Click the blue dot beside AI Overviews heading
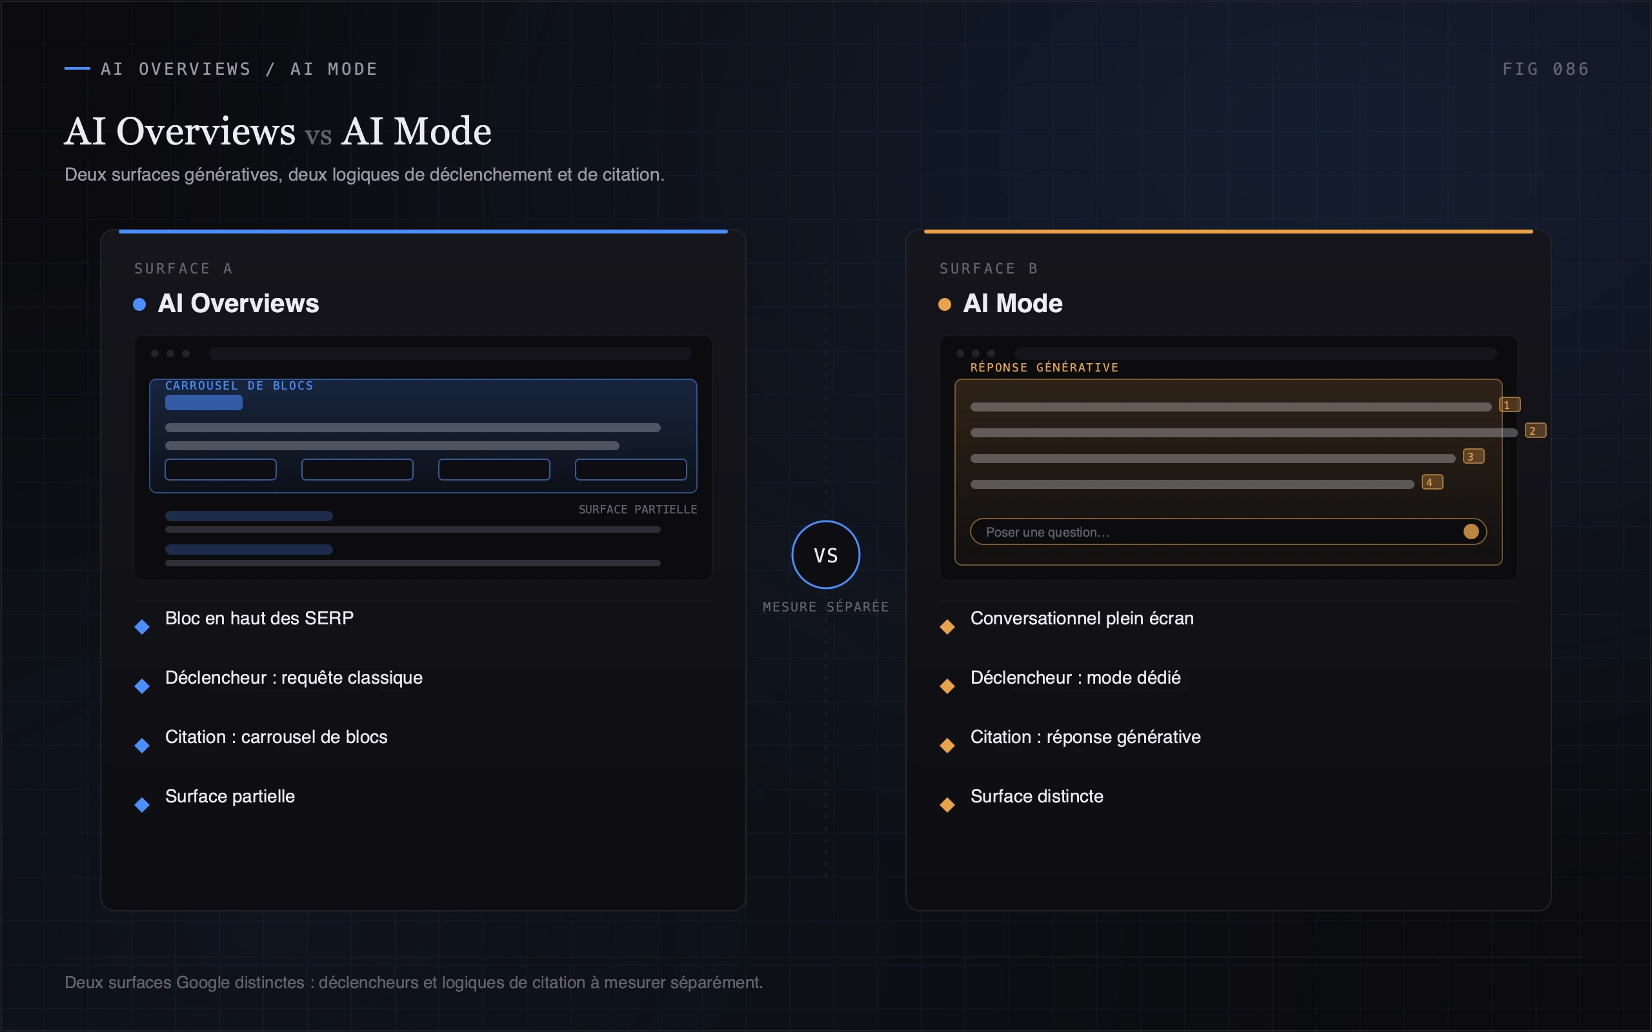 (x=139, y=304)
